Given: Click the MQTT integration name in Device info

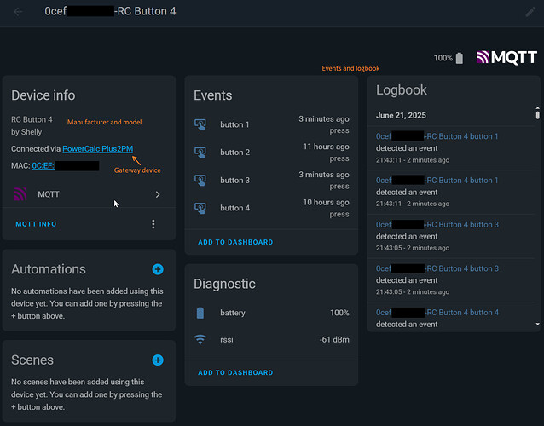Looking at the screenshot, I should coord(49,194).
